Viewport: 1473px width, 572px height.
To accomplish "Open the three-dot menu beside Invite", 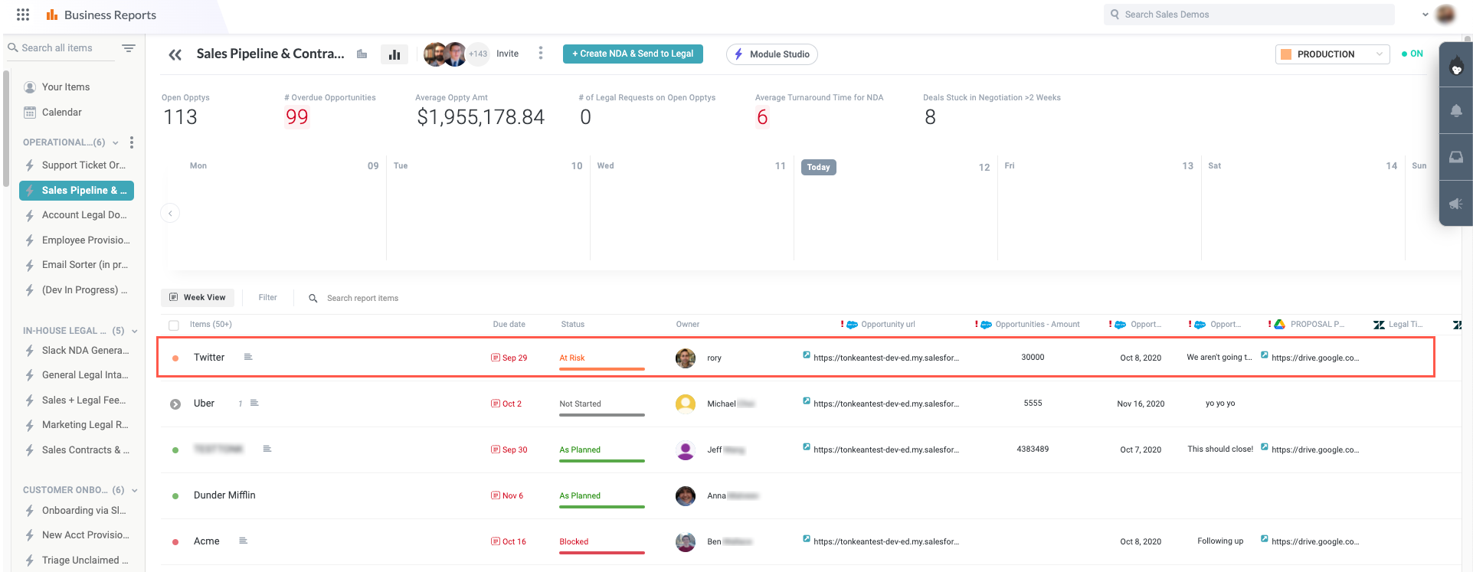I will tap(541, 54).
